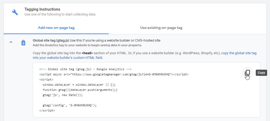Click the script async src code line

114,74
